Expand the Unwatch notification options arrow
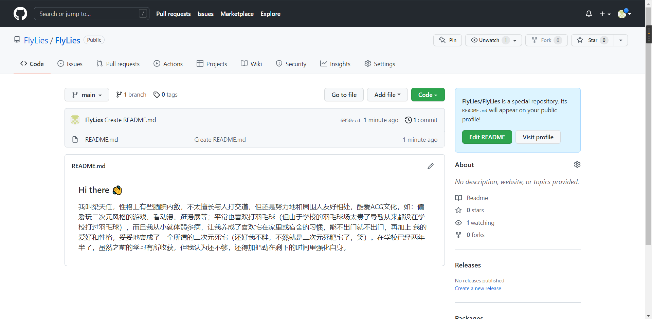The image size is (652, 319). coord(515,40)
